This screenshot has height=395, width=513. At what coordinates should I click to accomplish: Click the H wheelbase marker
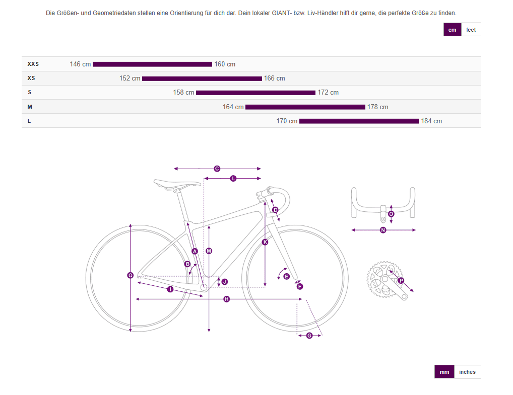point(226,299)
